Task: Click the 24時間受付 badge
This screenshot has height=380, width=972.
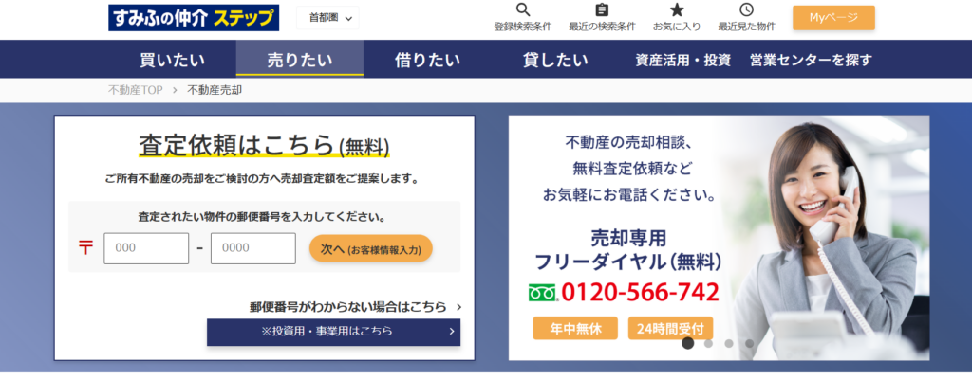Action: pyautogui.click(x=670, y=329)
